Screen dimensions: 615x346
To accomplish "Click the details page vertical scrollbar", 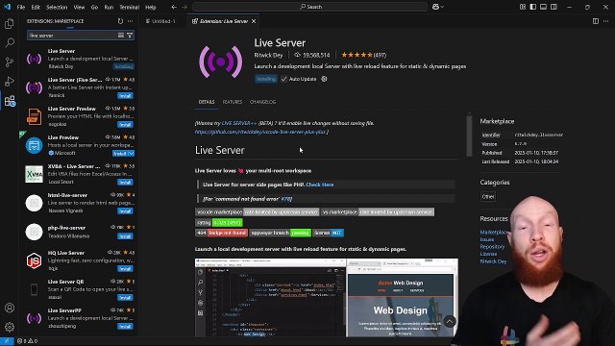I will tap(469, 136).
